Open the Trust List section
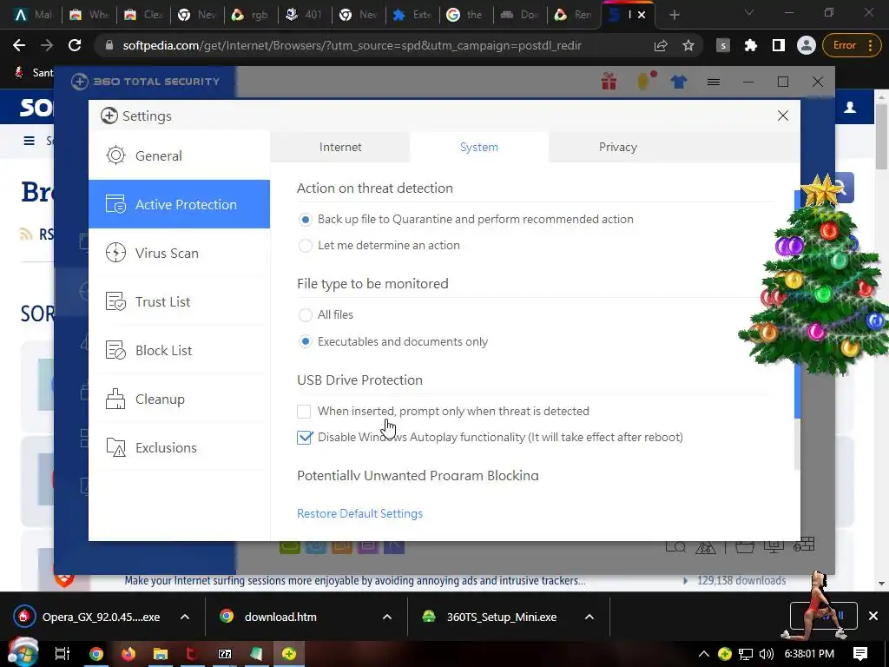The height and width of the screenshot is (667, 889). pos(179,301)
